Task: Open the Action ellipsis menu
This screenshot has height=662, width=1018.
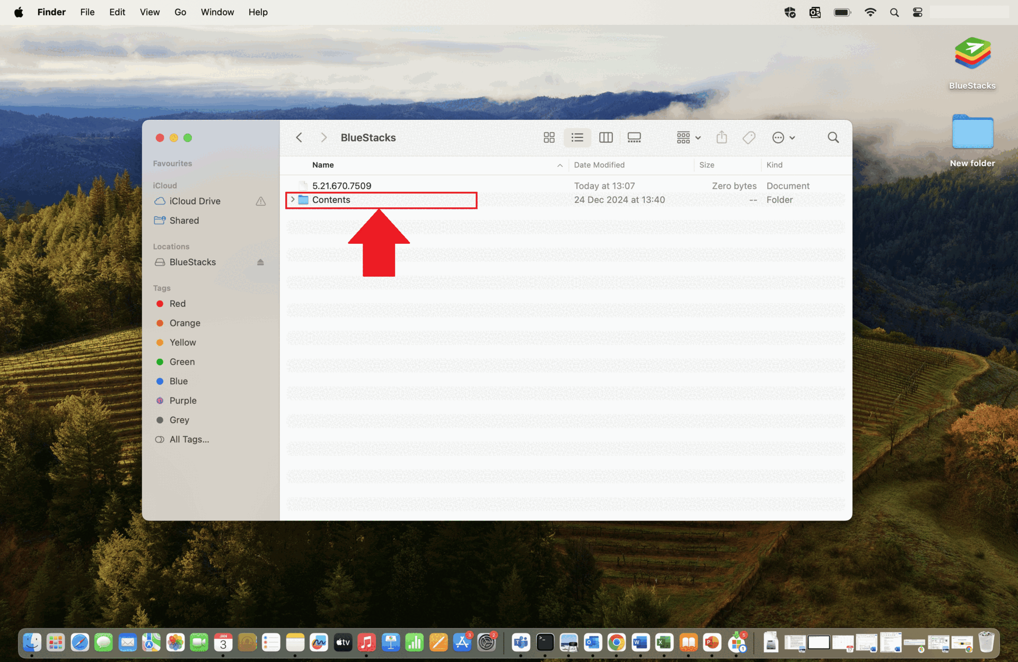Action: pos(784,138)
